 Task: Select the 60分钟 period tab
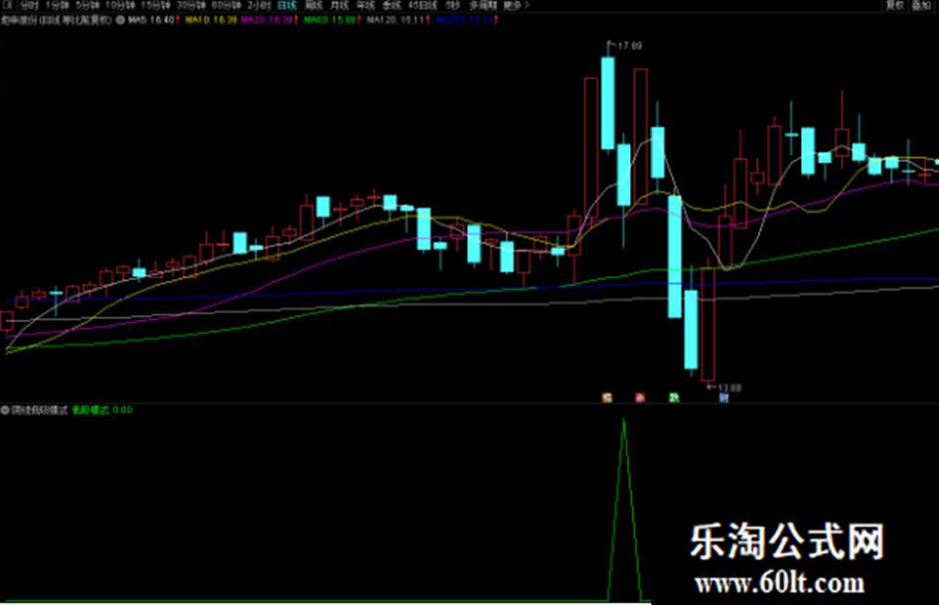(x=227, y=5)
